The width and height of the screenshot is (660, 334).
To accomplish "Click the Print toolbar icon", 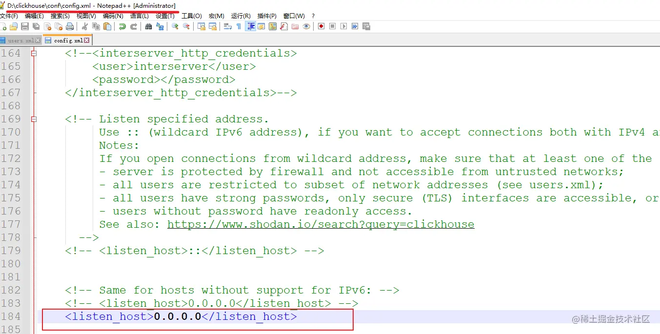I will click(x=69, y=26).
